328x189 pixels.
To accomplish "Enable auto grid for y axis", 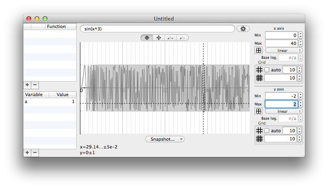I will (x=267, y=131).
